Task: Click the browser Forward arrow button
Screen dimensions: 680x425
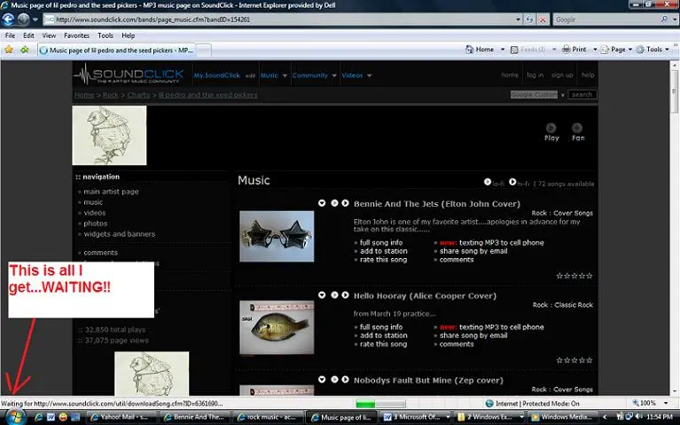Action: [23, 20]
